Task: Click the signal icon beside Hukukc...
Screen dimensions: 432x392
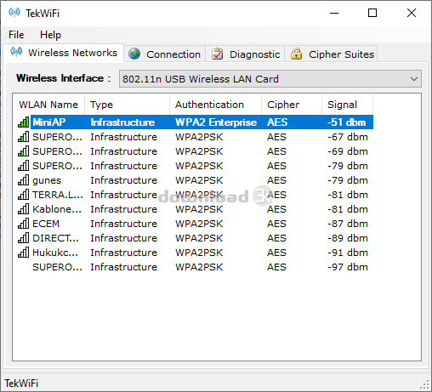Action: tap(23, 253)
